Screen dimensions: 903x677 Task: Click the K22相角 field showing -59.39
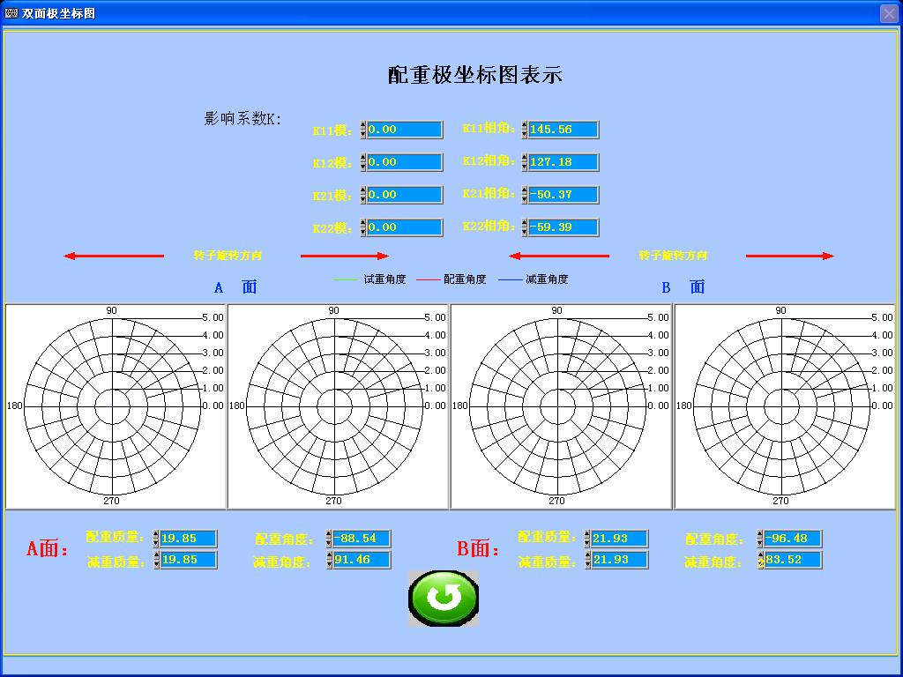tap(561, 227)
